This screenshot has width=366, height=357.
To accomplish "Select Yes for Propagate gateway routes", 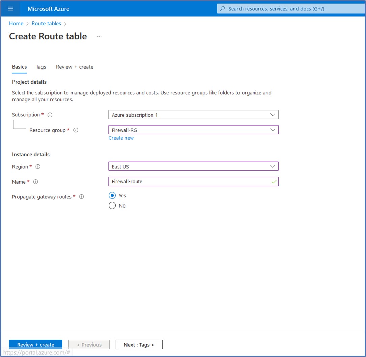I will 112,196.
